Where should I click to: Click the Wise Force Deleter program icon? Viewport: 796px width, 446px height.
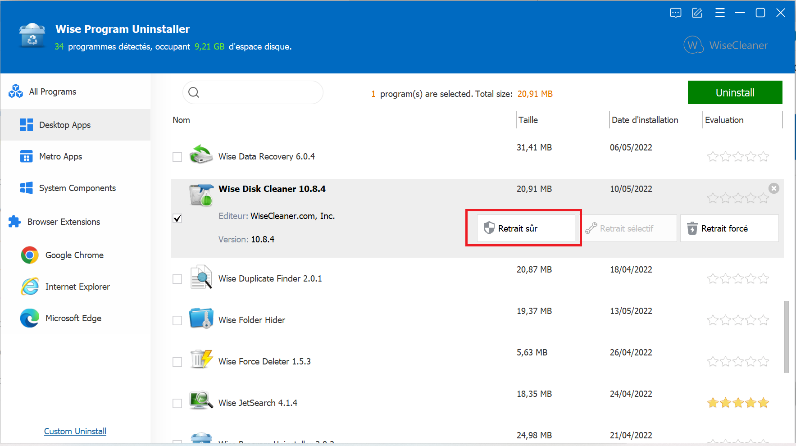201,359
